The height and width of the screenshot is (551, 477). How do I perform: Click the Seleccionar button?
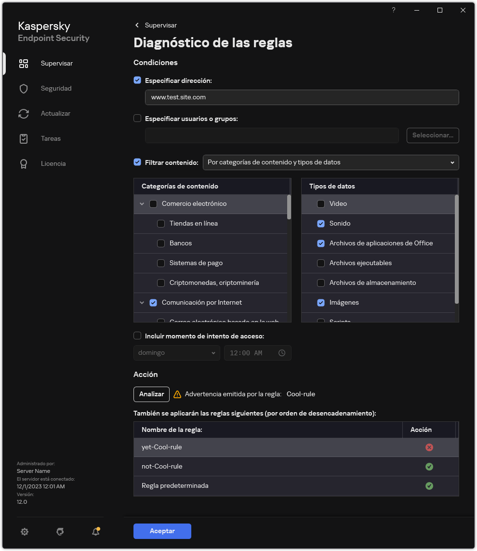point(432,135)
